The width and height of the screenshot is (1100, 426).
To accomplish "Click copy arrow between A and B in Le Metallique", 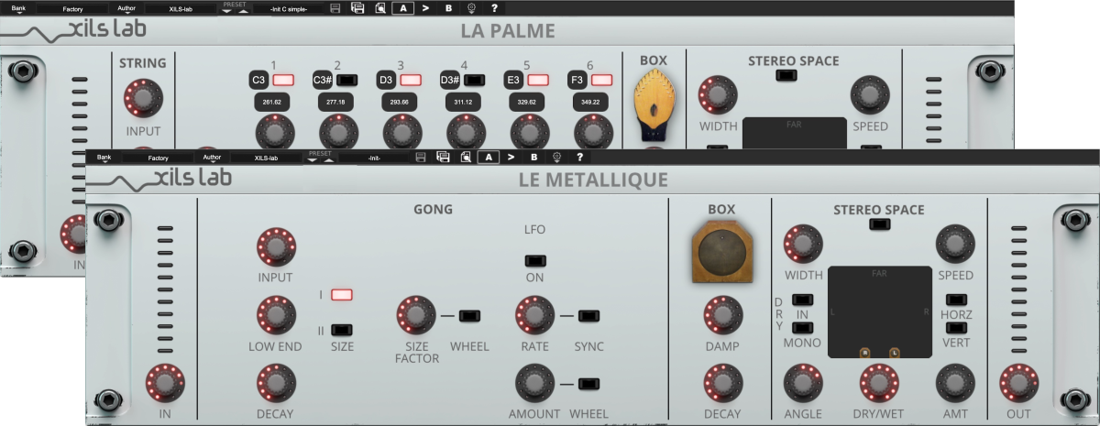I will point(511,157).
